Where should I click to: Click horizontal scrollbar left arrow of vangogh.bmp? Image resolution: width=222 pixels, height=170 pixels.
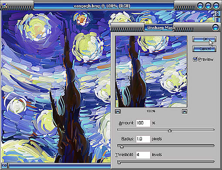click(4, 166)
